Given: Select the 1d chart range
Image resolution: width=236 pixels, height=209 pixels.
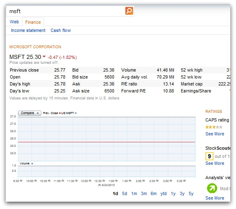Looking at the screenshot, I should (115, 193).
